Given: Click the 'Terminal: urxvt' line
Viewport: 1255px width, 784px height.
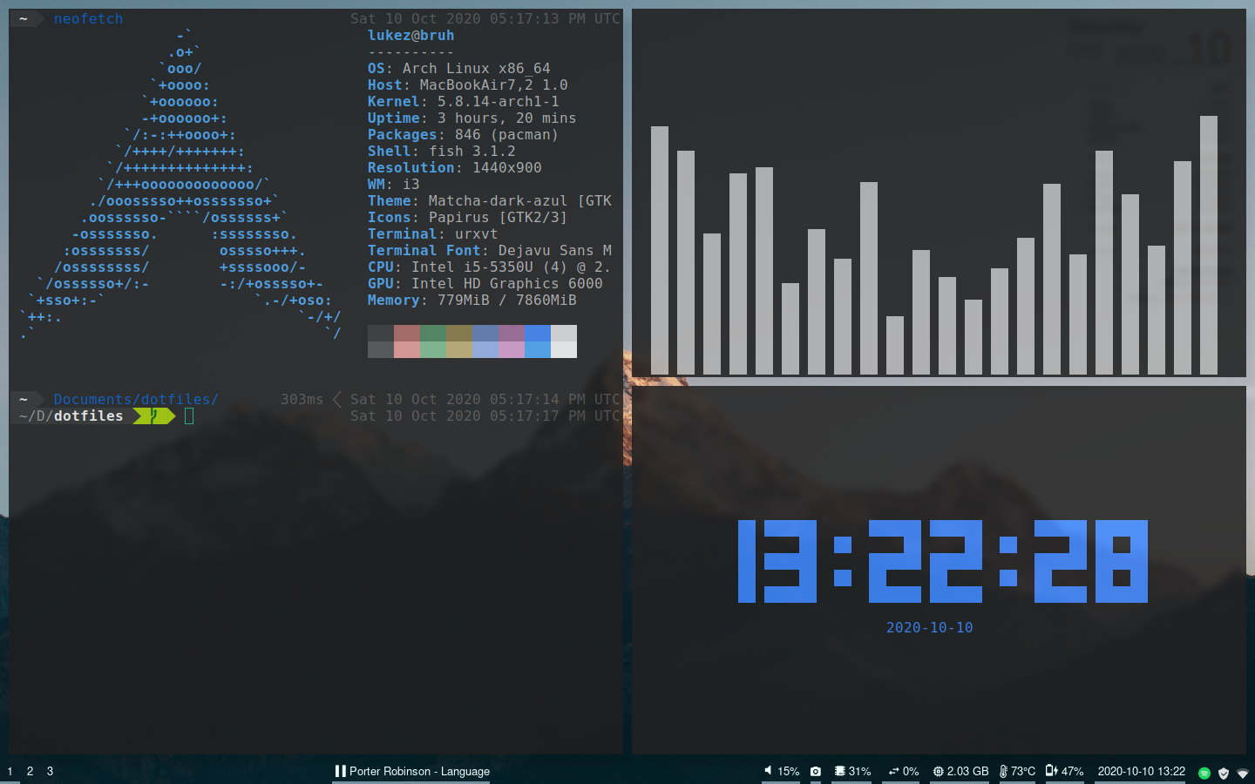Looking at the screenshot, I should [433, 233].
